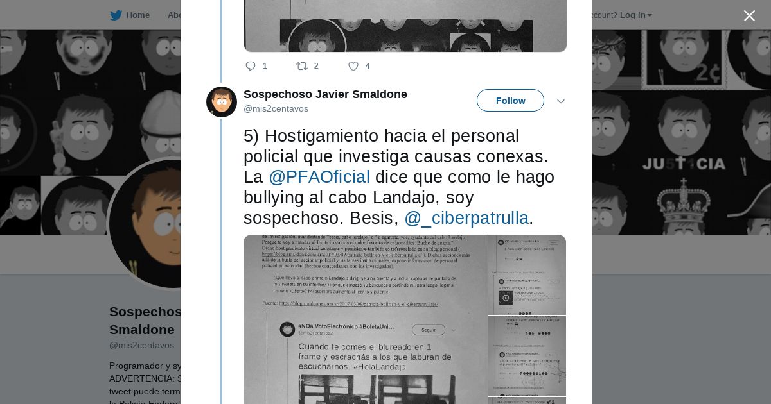Click the reply speech bubble icon
The image size is (771, 404).
pos(251,66)
